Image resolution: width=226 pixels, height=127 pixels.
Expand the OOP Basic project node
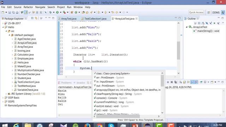(x=3, y=98)
